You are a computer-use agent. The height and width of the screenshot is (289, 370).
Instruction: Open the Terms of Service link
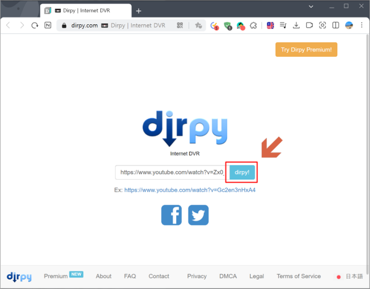point(299,276)
